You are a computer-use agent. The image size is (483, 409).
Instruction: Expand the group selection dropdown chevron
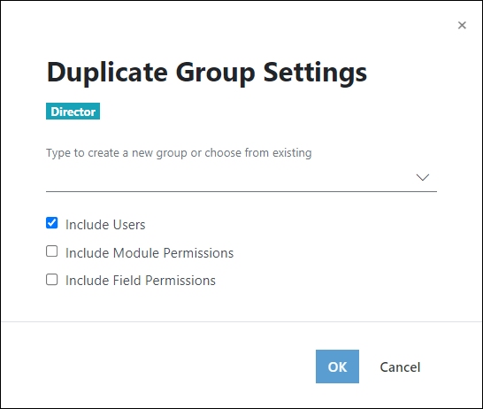point(422,177)
